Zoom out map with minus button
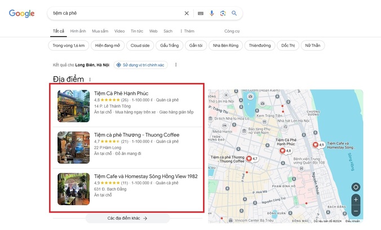The image size is (381, 230). 356,211
